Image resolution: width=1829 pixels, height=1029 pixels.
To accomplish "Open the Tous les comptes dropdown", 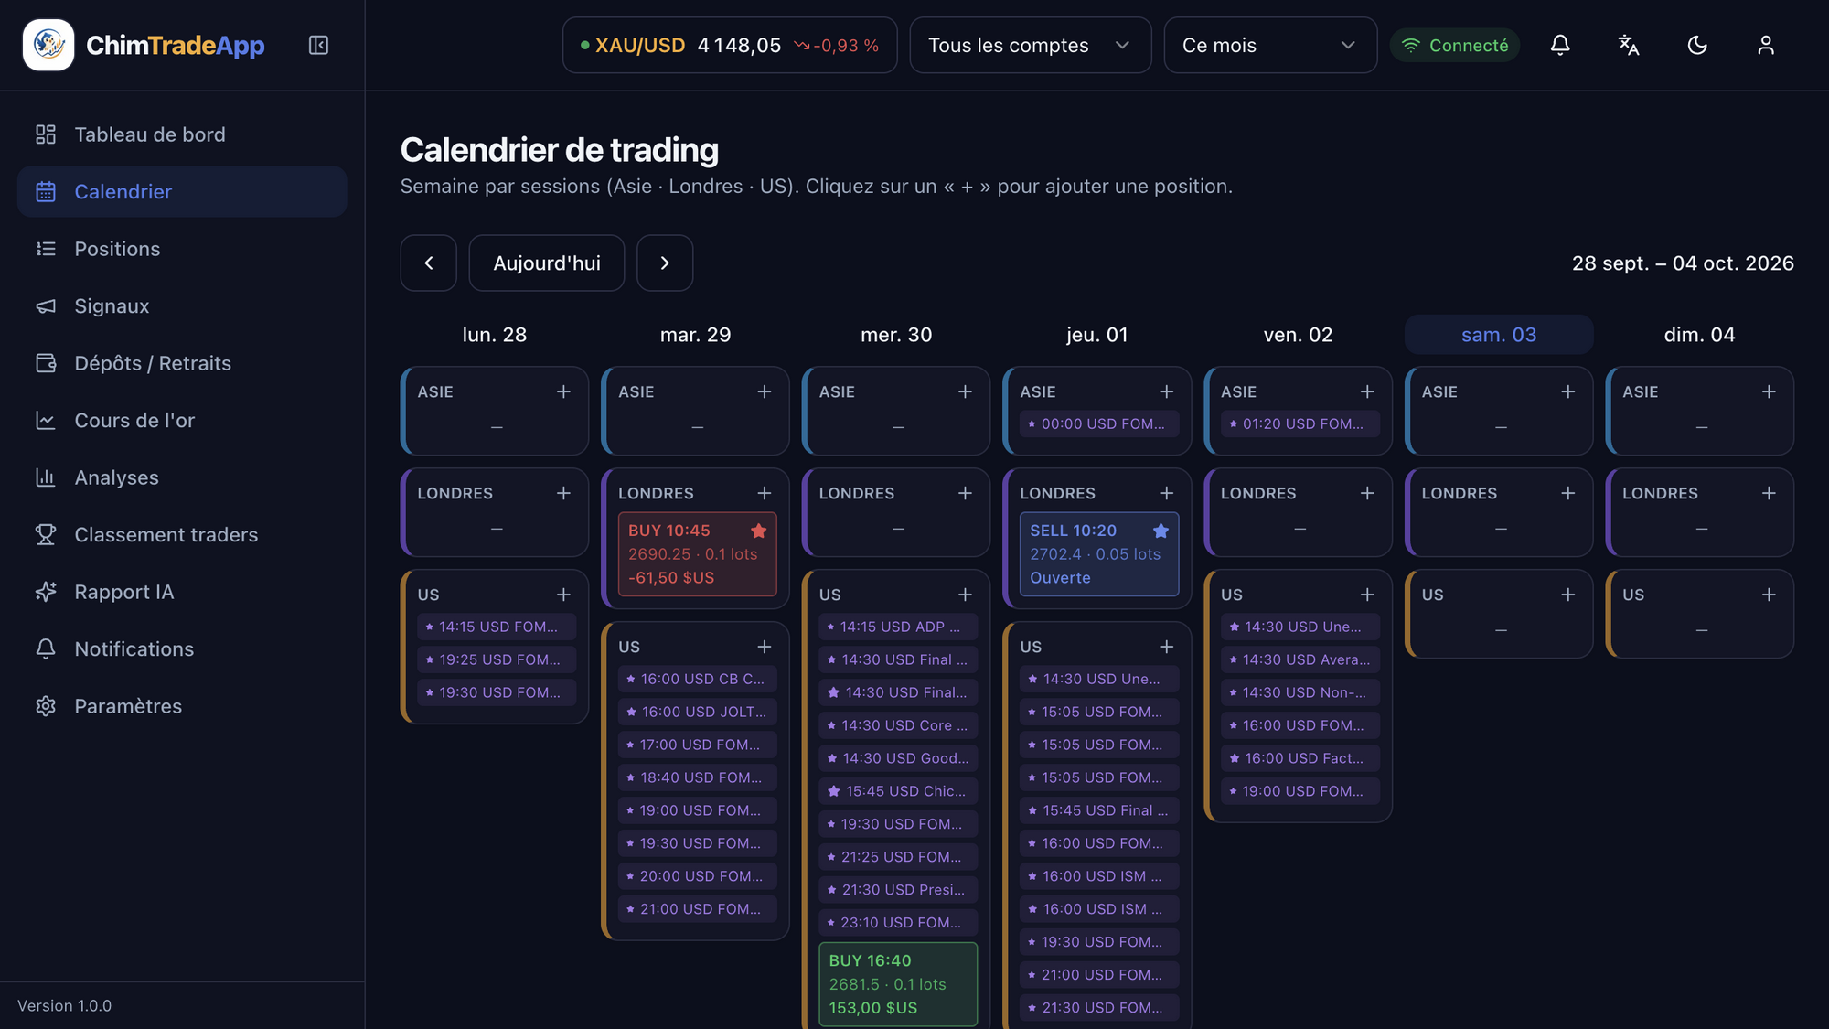I will point(1031,45).
